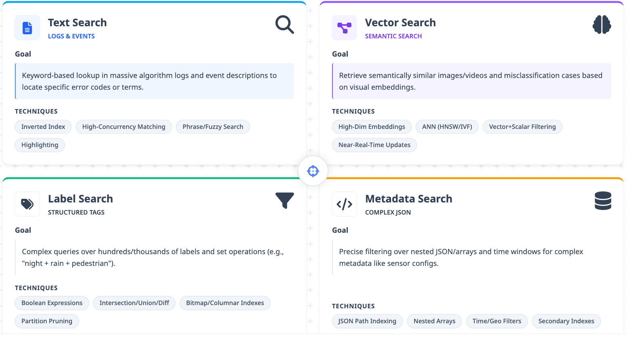Screen dimensions: 627x337
Task: Click the Metadata Search card heading
Action: [408, 199]
